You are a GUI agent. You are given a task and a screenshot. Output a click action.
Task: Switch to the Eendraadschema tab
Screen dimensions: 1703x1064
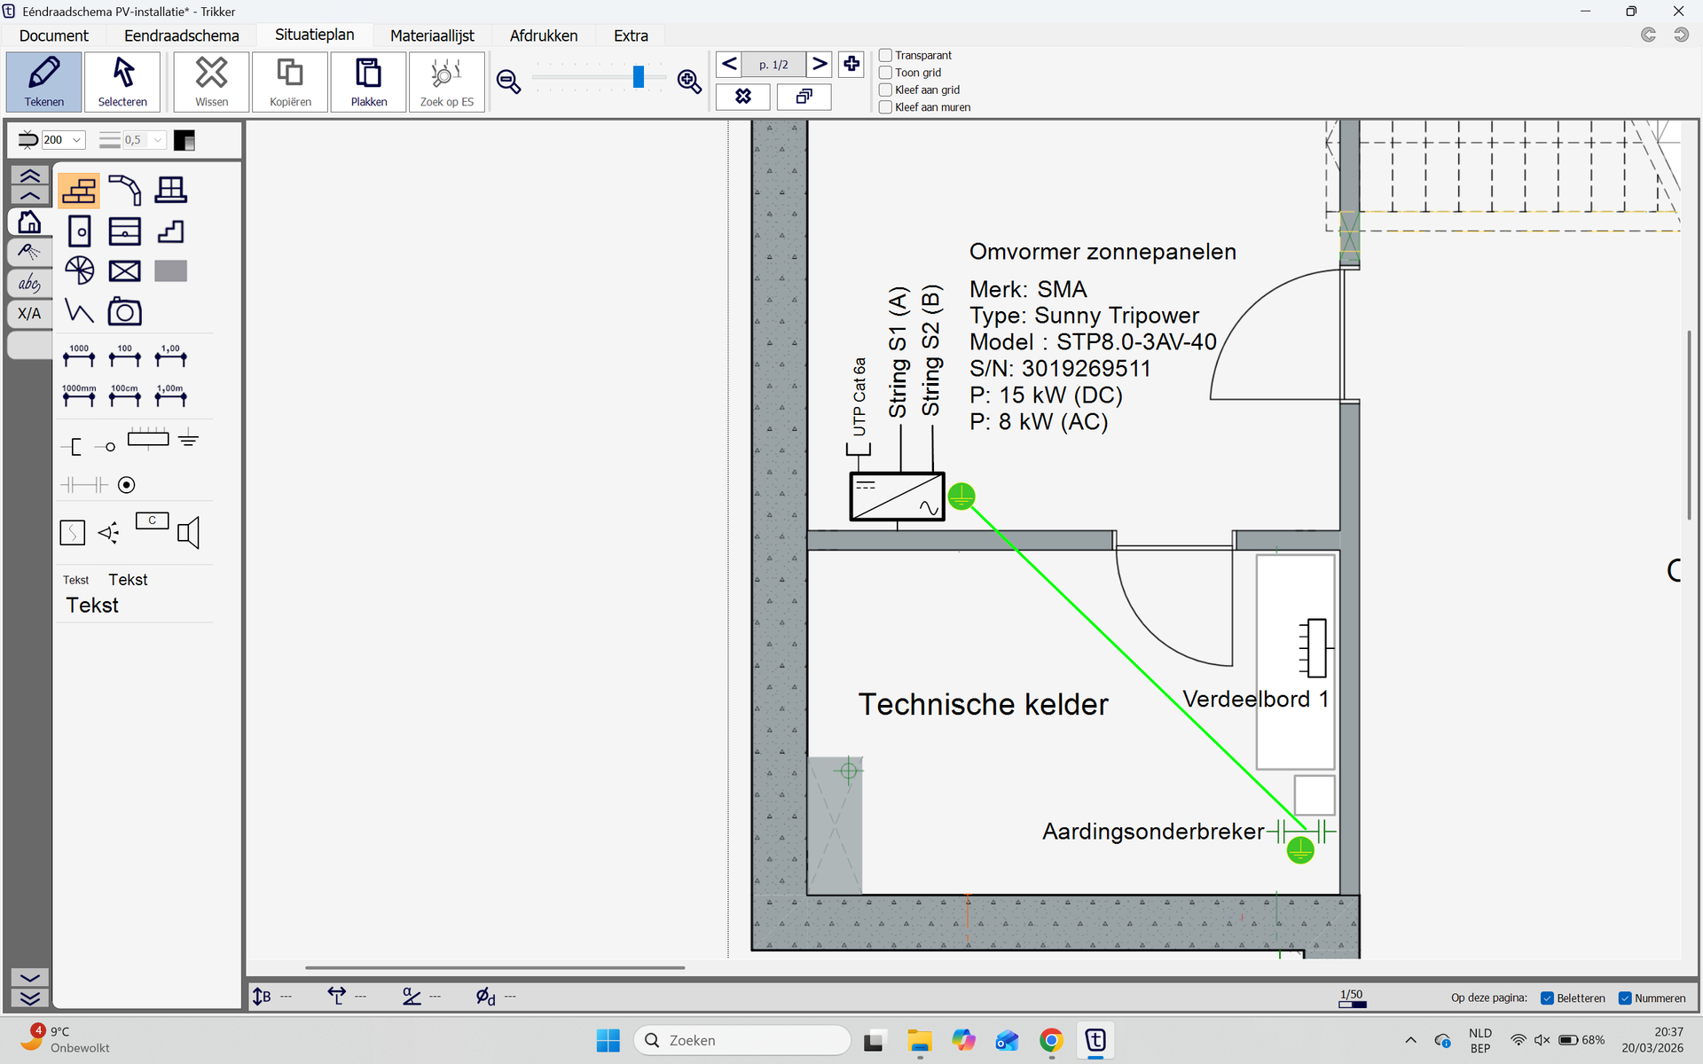pyautogui.click(x=181, y=35)
